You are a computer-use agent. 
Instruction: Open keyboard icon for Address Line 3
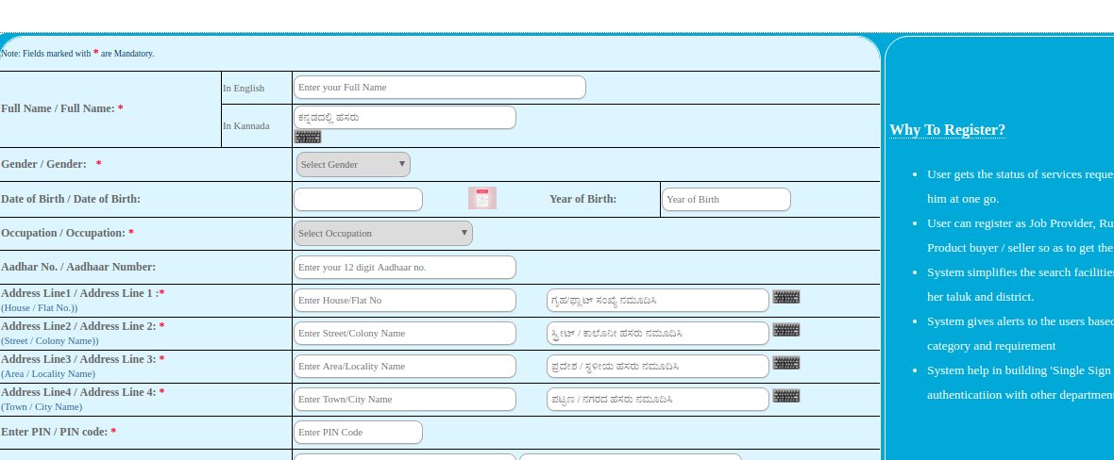785,363
